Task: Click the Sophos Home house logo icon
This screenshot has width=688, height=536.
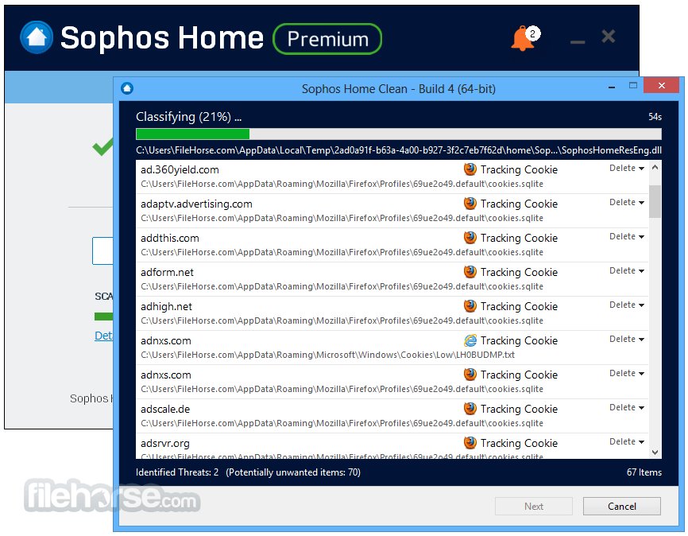Action: tap(37, 37)
